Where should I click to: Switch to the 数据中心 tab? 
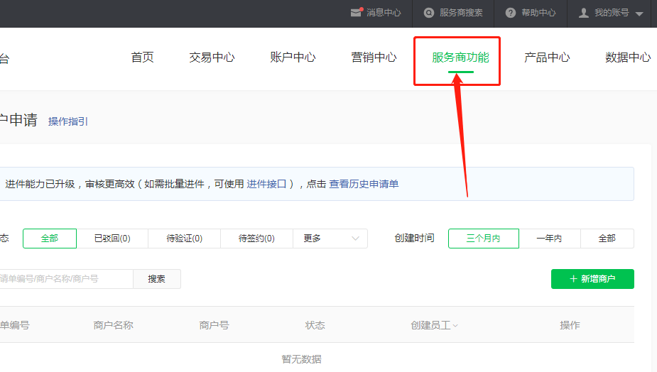click(x=628, y=58)
